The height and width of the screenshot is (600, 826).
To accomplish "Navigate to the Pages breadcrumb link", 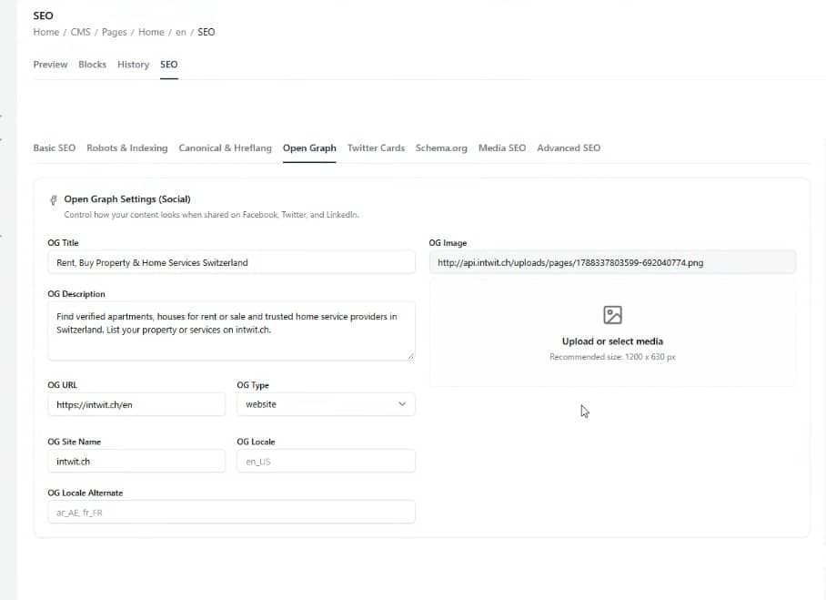I will (115, 32).
